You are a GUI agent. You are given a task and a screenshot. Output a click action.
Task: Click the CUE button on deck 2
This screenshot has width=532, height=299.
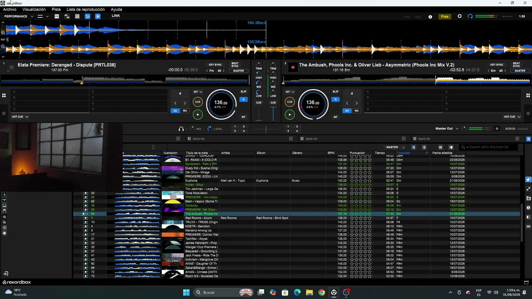pyautogui.click(x=290, y=102)
